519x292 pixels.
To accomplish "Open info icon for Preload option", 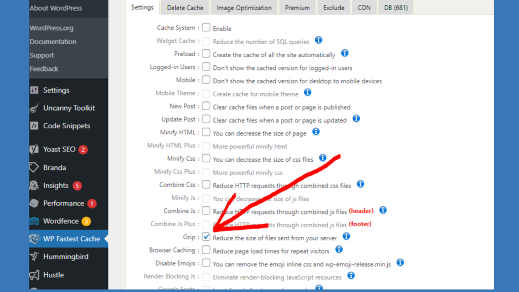I will pyautogui.click(x=345, y=53).
